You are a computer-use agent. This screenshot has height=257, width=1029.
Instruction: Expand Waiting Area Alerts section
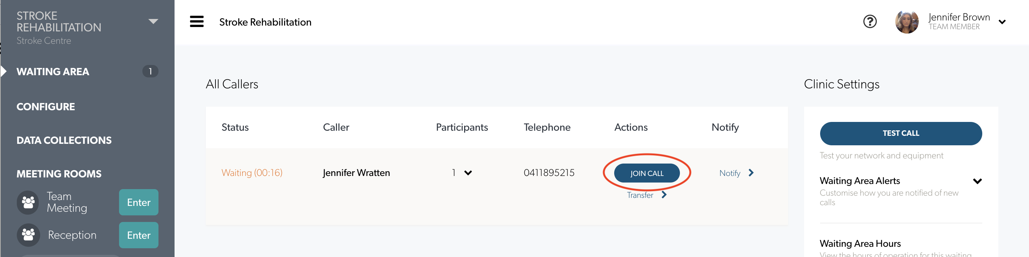977,181
